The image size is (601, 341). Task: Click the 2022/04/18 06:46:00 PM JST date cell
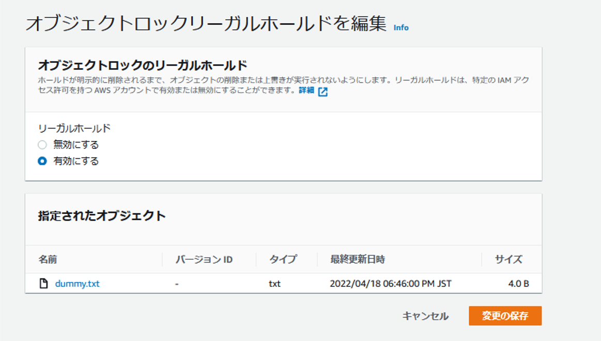pyautogui.click(x=391, y=284)
